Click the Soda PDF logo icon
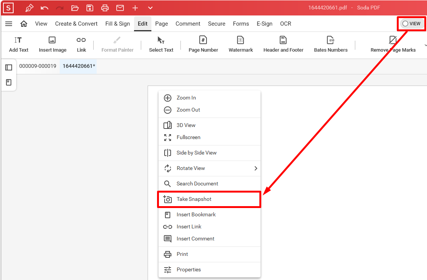This screenshot has height=280, width=427. pyautogui.click(x=8, y=8)
